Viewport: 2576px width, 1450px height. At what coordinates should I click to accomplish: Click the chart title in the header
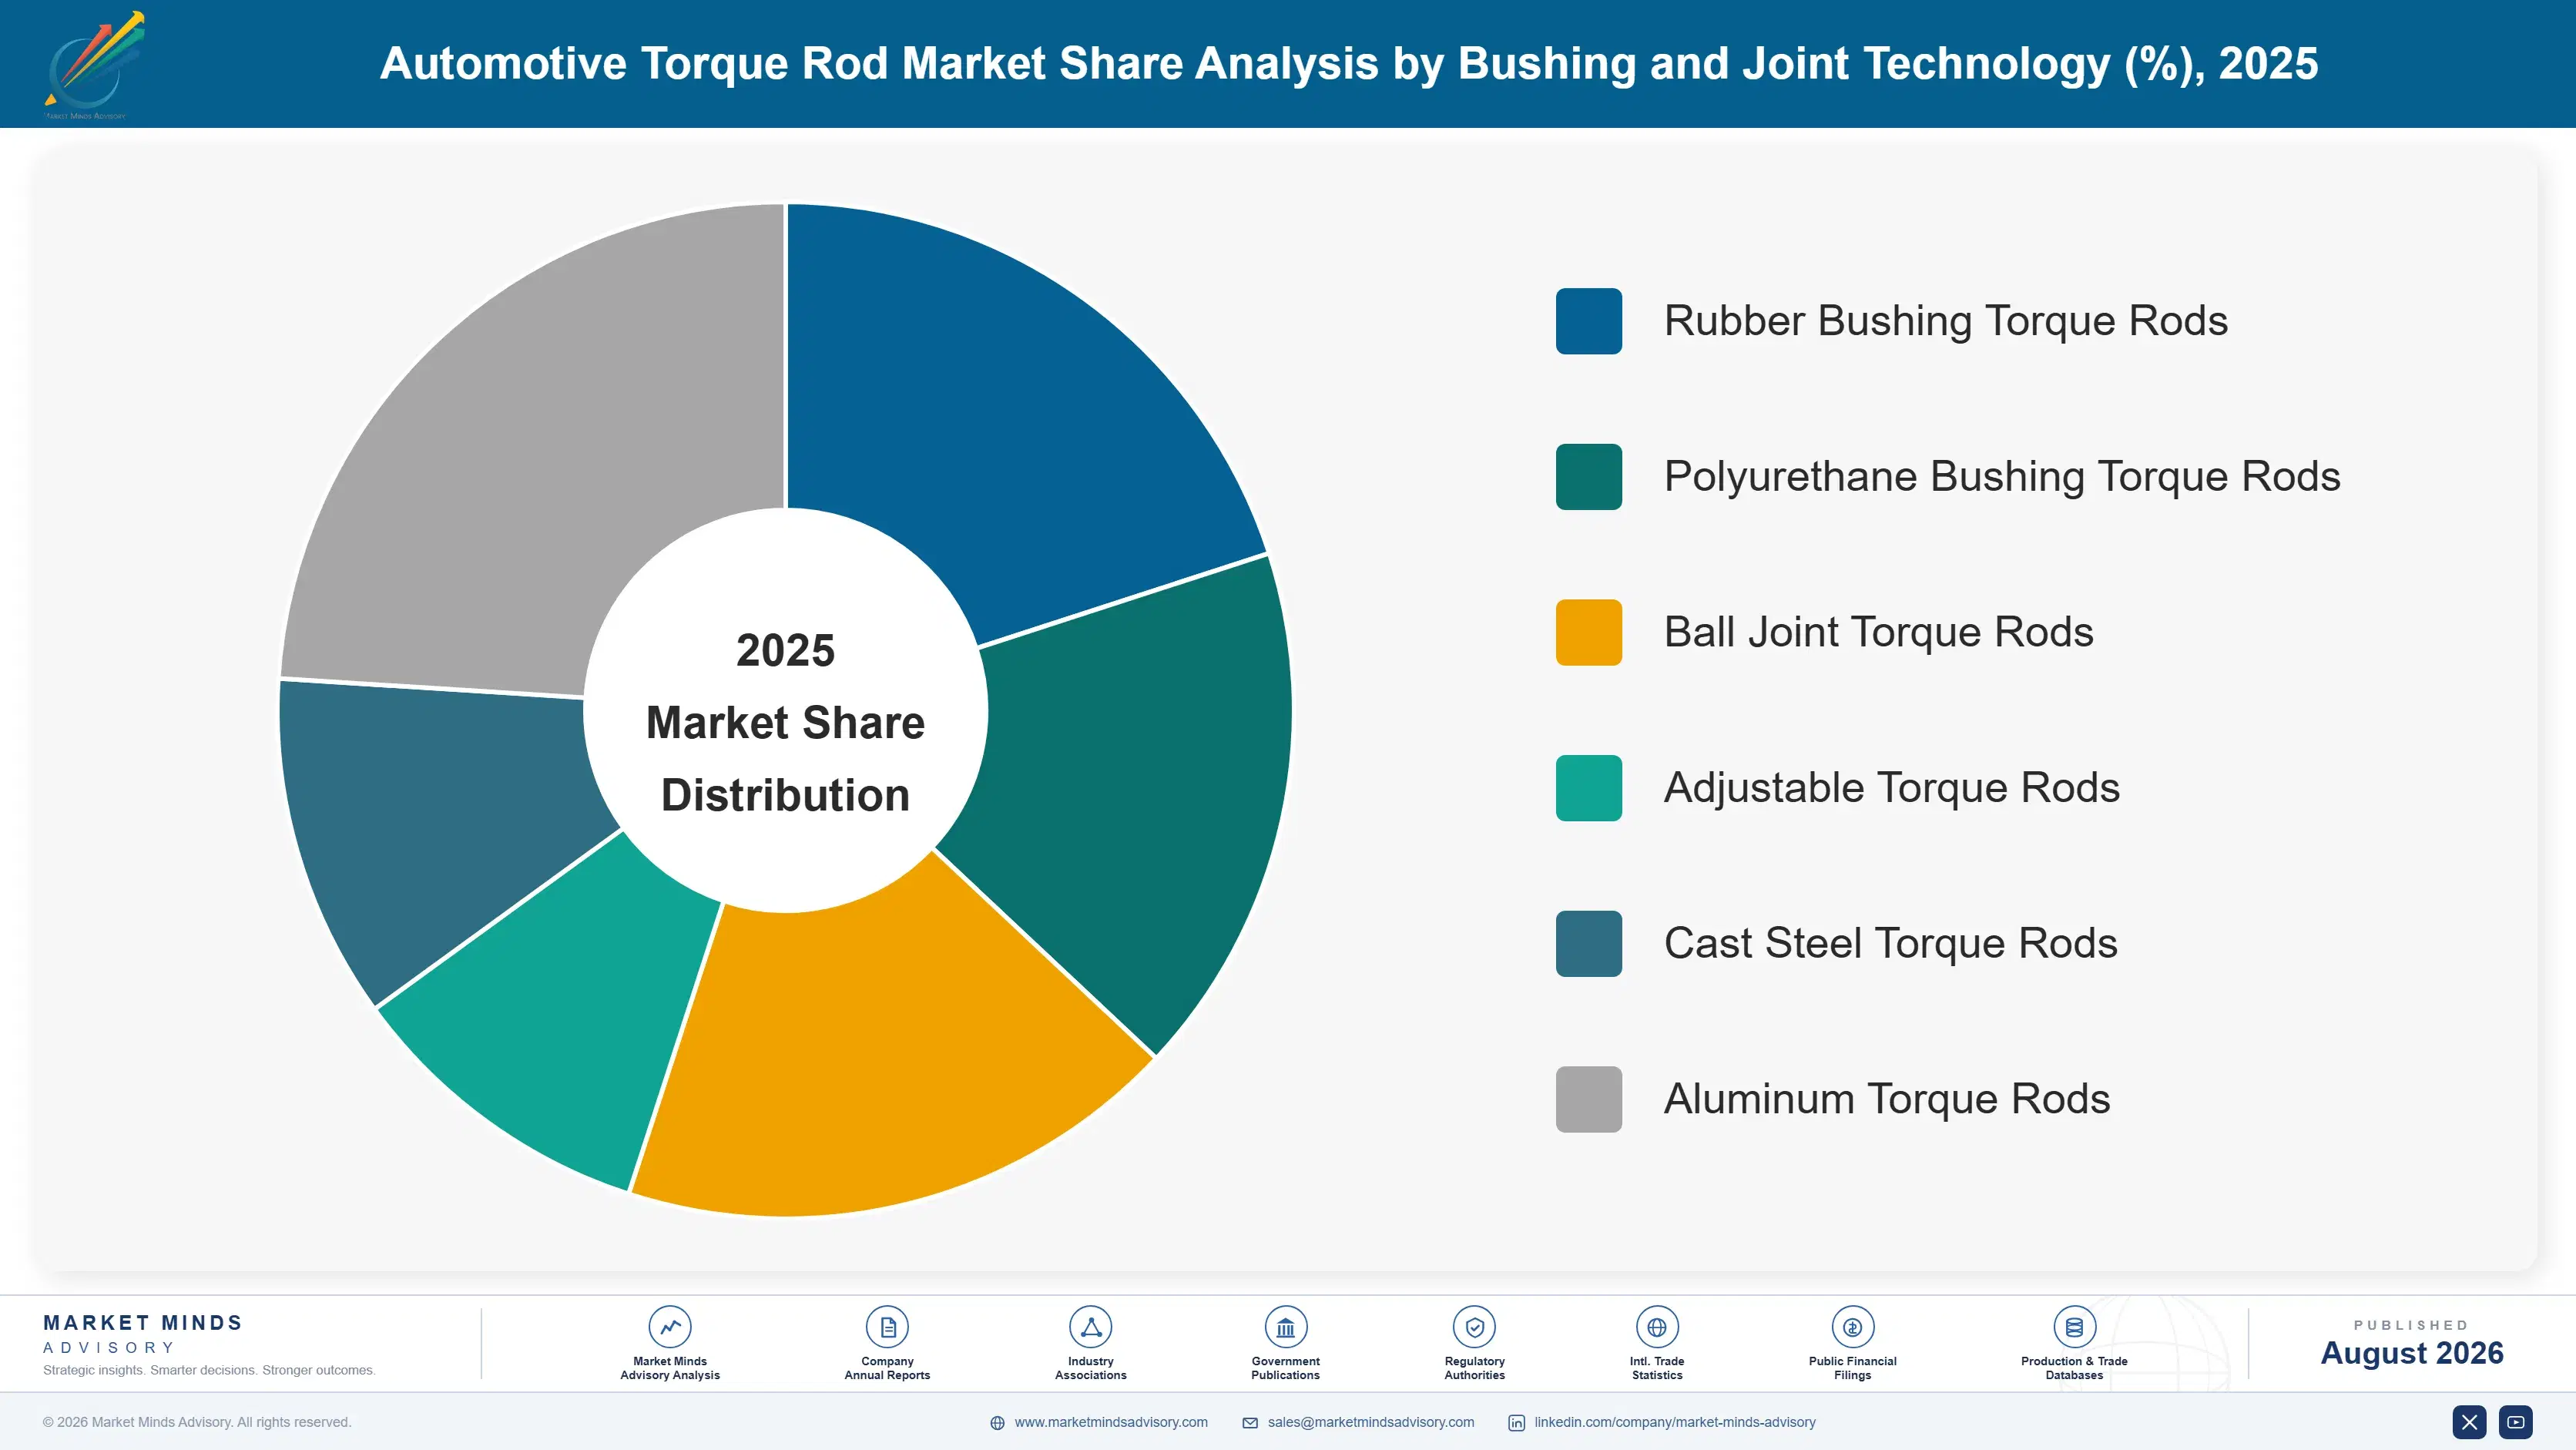pyautogui.click(x=1348, y=63)
